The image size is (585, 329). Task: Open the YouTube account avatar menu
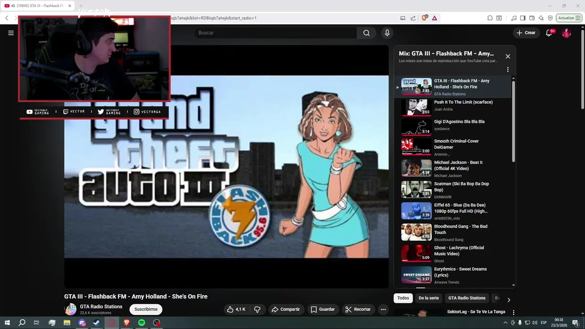(x=566, y=33)
